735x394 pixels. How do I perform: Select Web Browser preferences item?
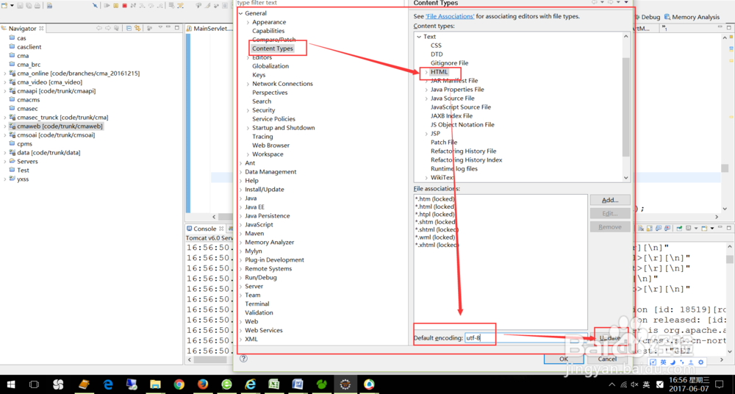271,146
